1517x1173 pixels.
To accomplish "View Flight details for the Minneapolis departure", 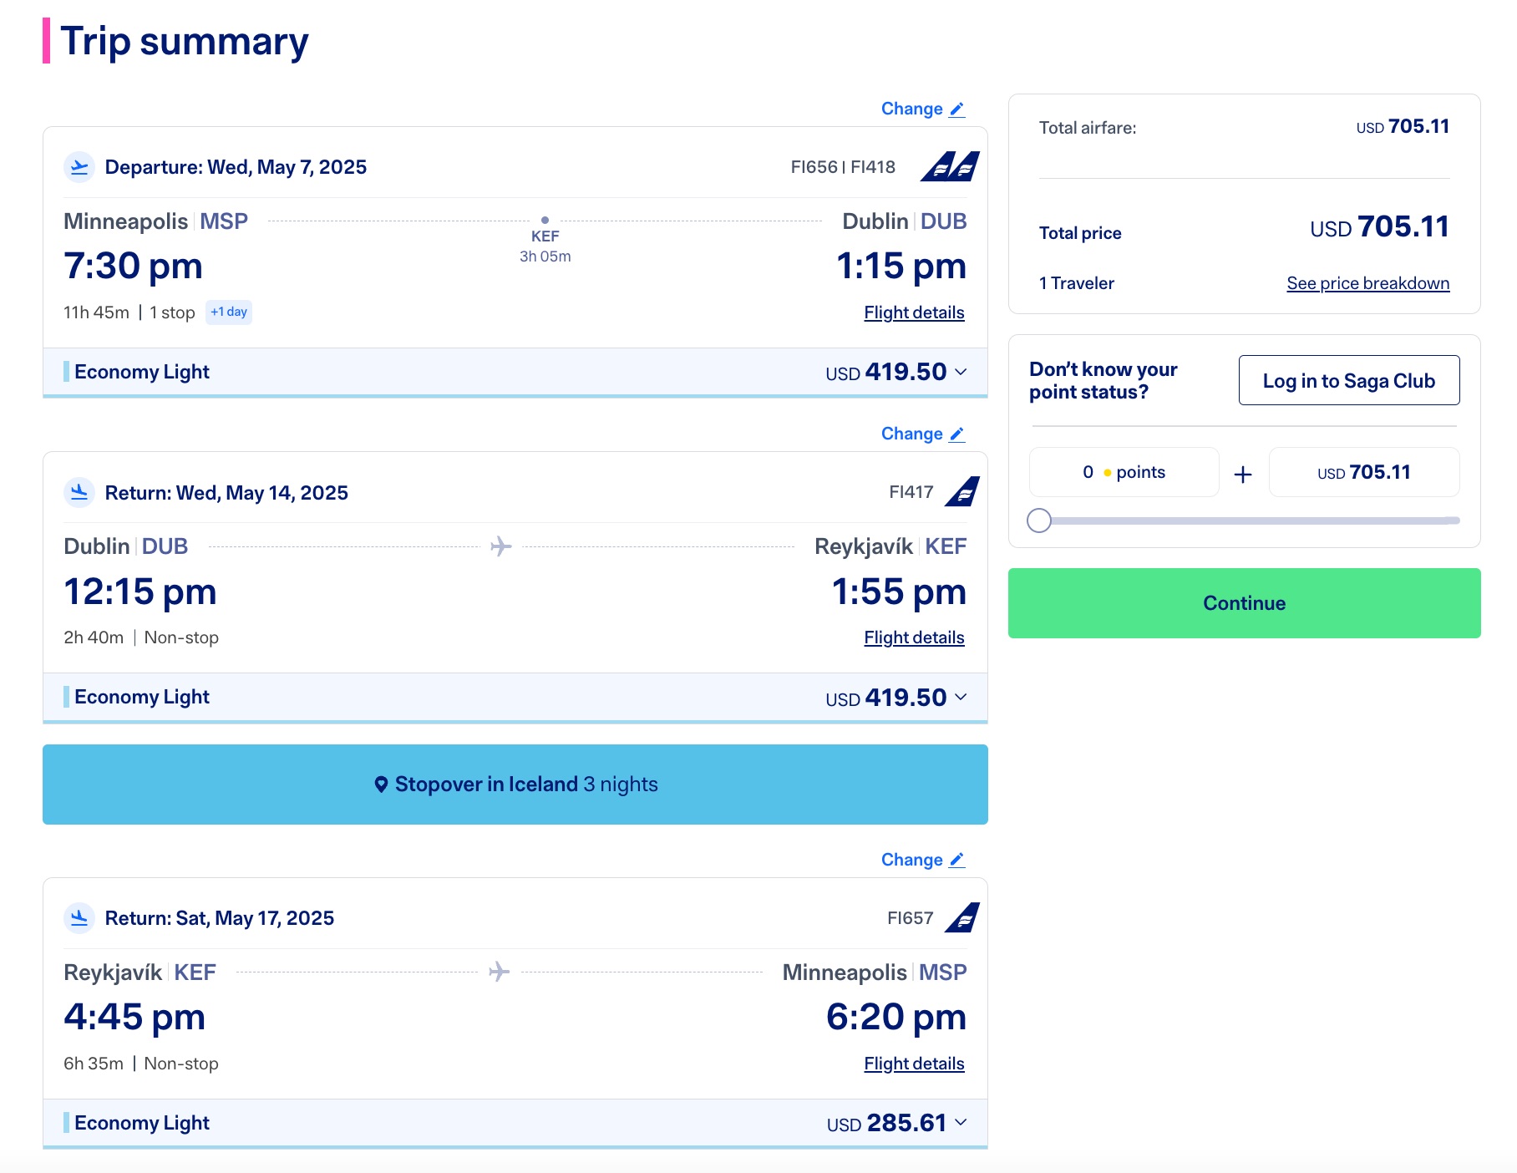I will [914, 312].
